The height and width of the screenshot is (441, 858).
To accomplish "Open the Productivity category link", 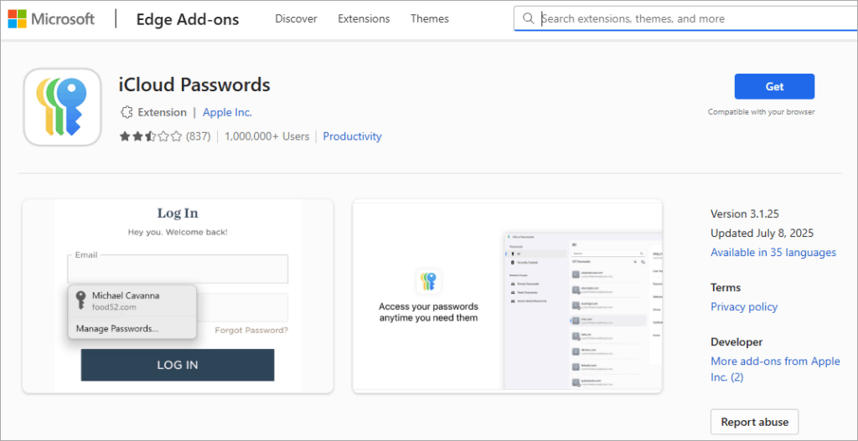I will [352, 136].
